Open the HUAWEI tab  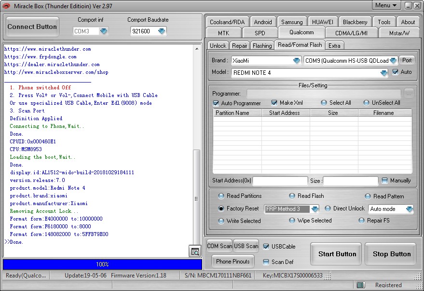click(x=323, y=22)
